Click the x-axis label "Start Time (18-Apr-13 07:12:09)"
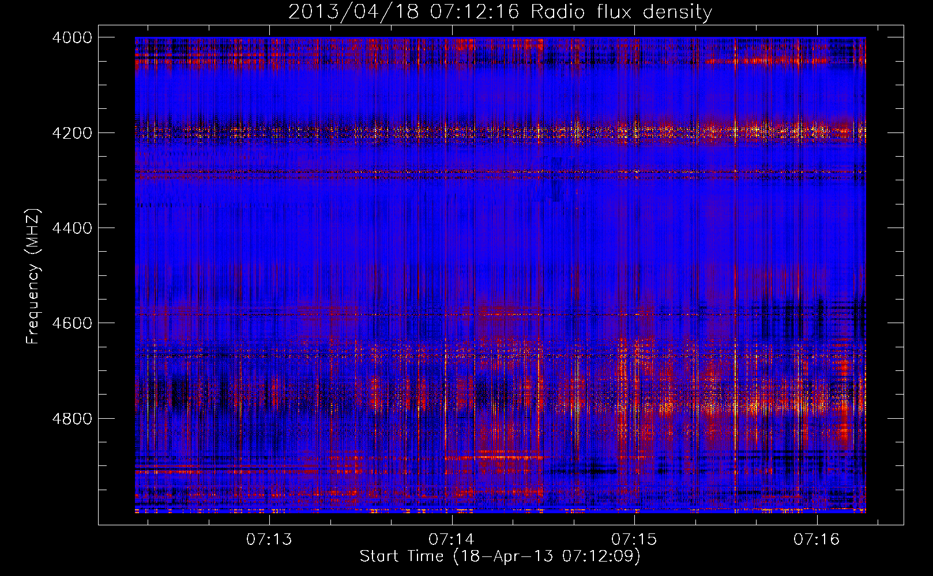Image resolution: width=933 pixels, height=576 pixels. tap(500, 556)
